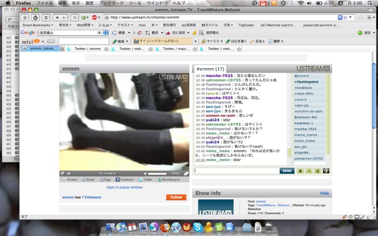Open iTunes from the Dock

coord(121,227)
